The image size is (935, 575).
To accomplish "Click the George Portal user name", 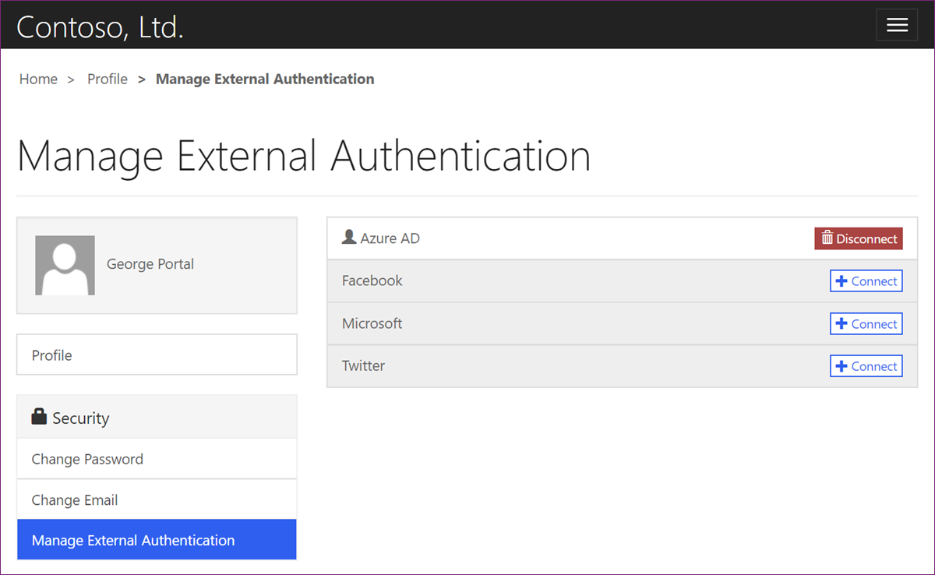I will 150,264.
